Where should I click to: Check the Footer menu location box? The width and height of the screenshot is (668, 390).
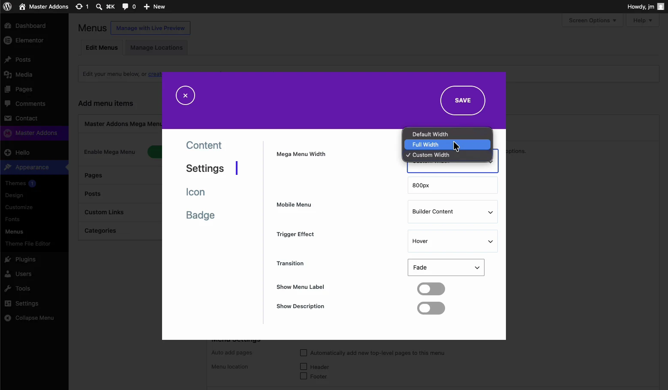304,376
